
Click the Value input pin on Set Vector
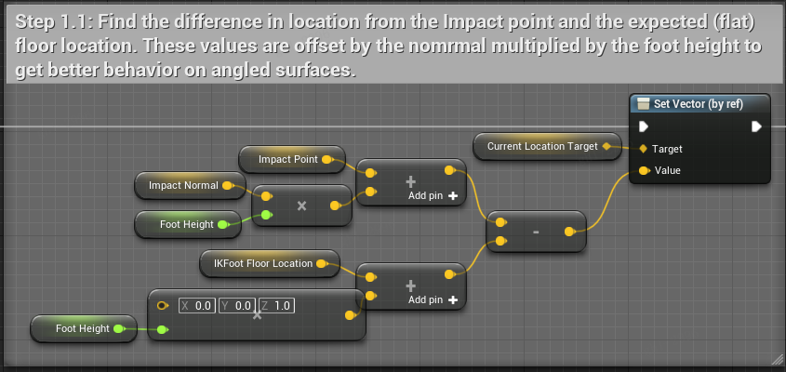(x=643, y=170)
